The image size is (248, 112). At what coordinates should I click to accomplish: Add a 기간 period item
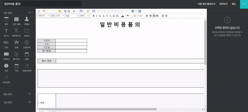tap(16, 68)
